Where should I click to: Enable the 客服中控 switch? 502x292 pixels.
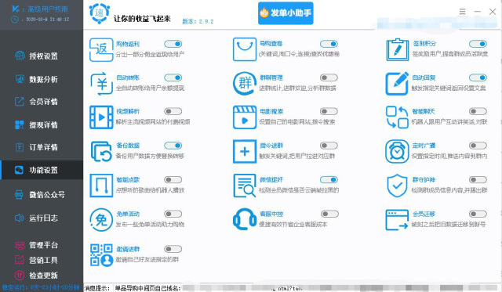pyautogui.click(x=329, y=214)
